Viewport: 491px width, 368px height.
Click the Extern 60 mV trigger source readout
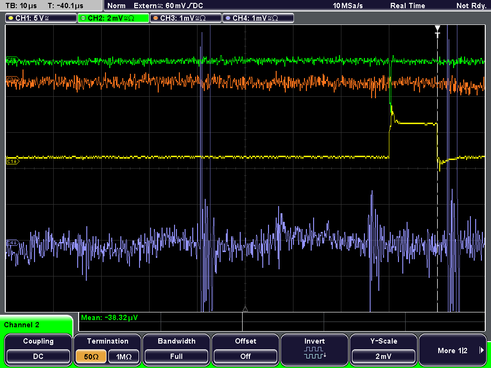tap(168, 6)
